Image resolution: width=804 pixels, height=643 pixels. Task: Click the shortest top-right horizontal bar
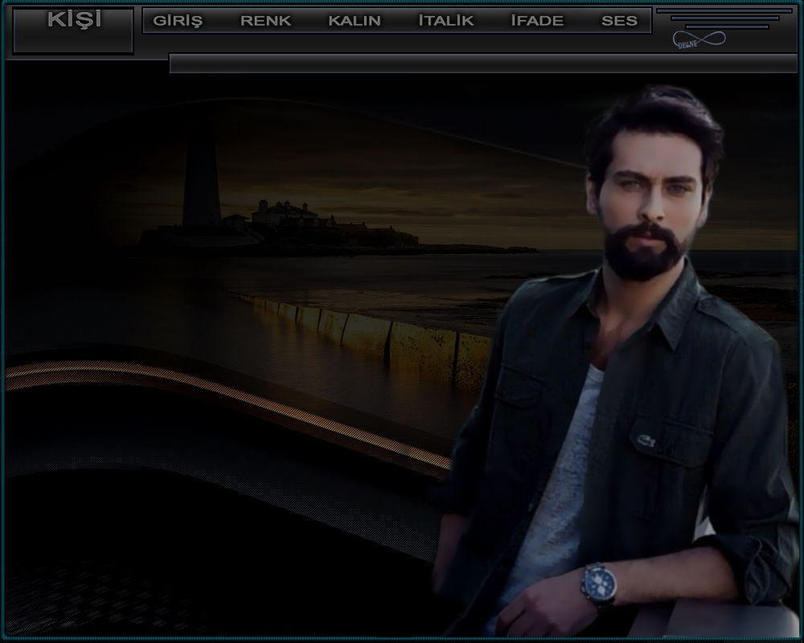tap(727, 27)
